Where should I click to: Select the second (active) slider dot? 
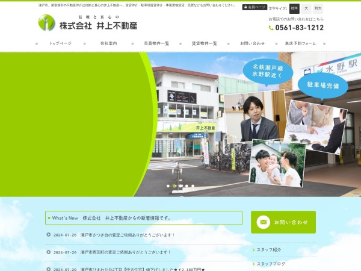(174, 186)
